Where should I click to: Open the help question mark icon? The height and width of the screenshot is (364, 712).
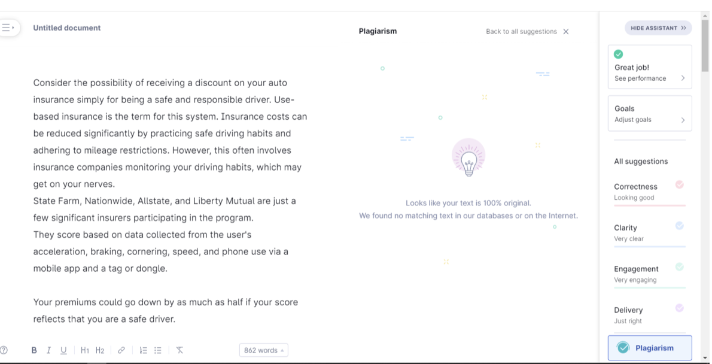click(4, 350)
